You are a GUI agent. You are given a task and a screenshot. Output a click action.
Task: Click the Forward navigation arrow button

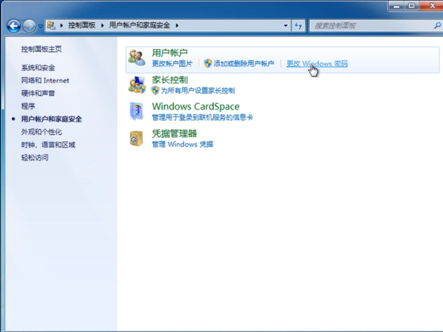tap(29, 26)
